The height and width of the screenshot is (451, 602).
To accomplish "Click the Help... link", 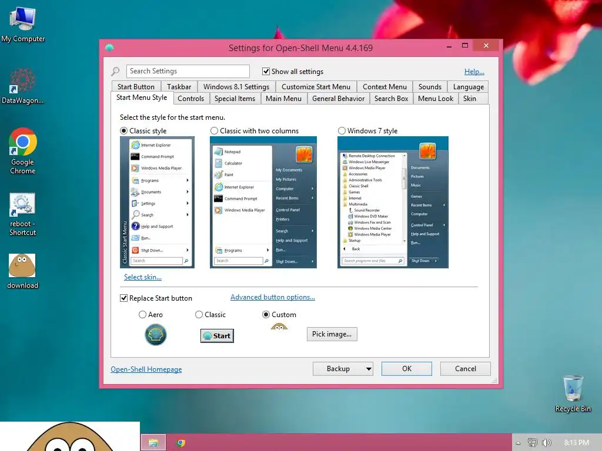I will click(474, 71).
